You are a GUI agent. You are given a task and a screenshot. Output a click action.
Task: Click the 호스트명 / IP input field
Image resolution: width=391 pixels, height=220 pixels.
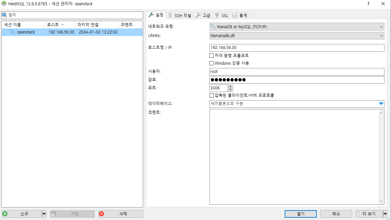(x=297, y=48)
